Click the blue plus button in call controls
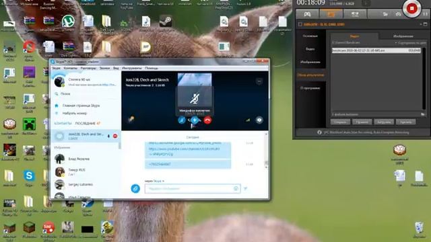Image resolution: width=431 pixels, height=242 pixels. pos(195,120)
